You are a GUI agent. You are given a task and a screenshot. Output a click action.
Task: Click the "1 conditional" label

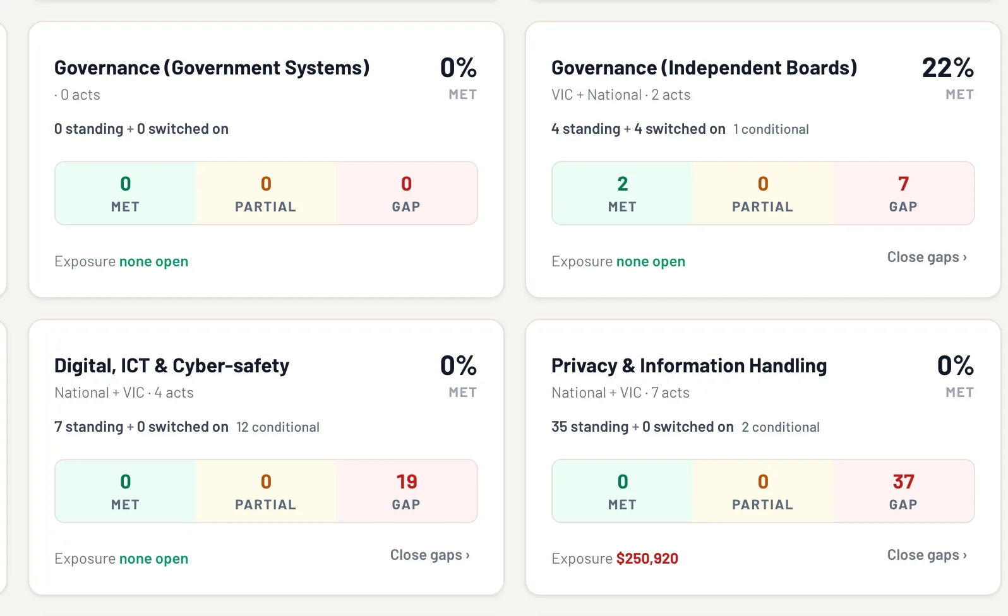point(771,129)
